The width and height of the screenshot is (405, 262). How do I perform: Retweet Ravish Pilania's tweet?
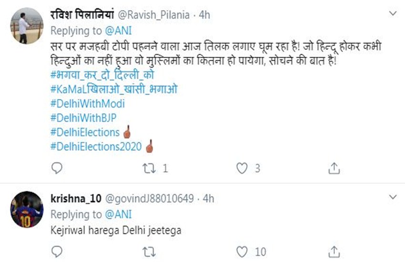click(x=149, y=168)
